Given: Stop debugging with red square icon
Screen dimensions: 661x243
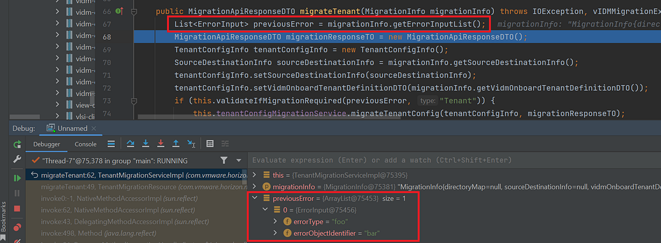Looking at the screenshot, I should 17,208.
